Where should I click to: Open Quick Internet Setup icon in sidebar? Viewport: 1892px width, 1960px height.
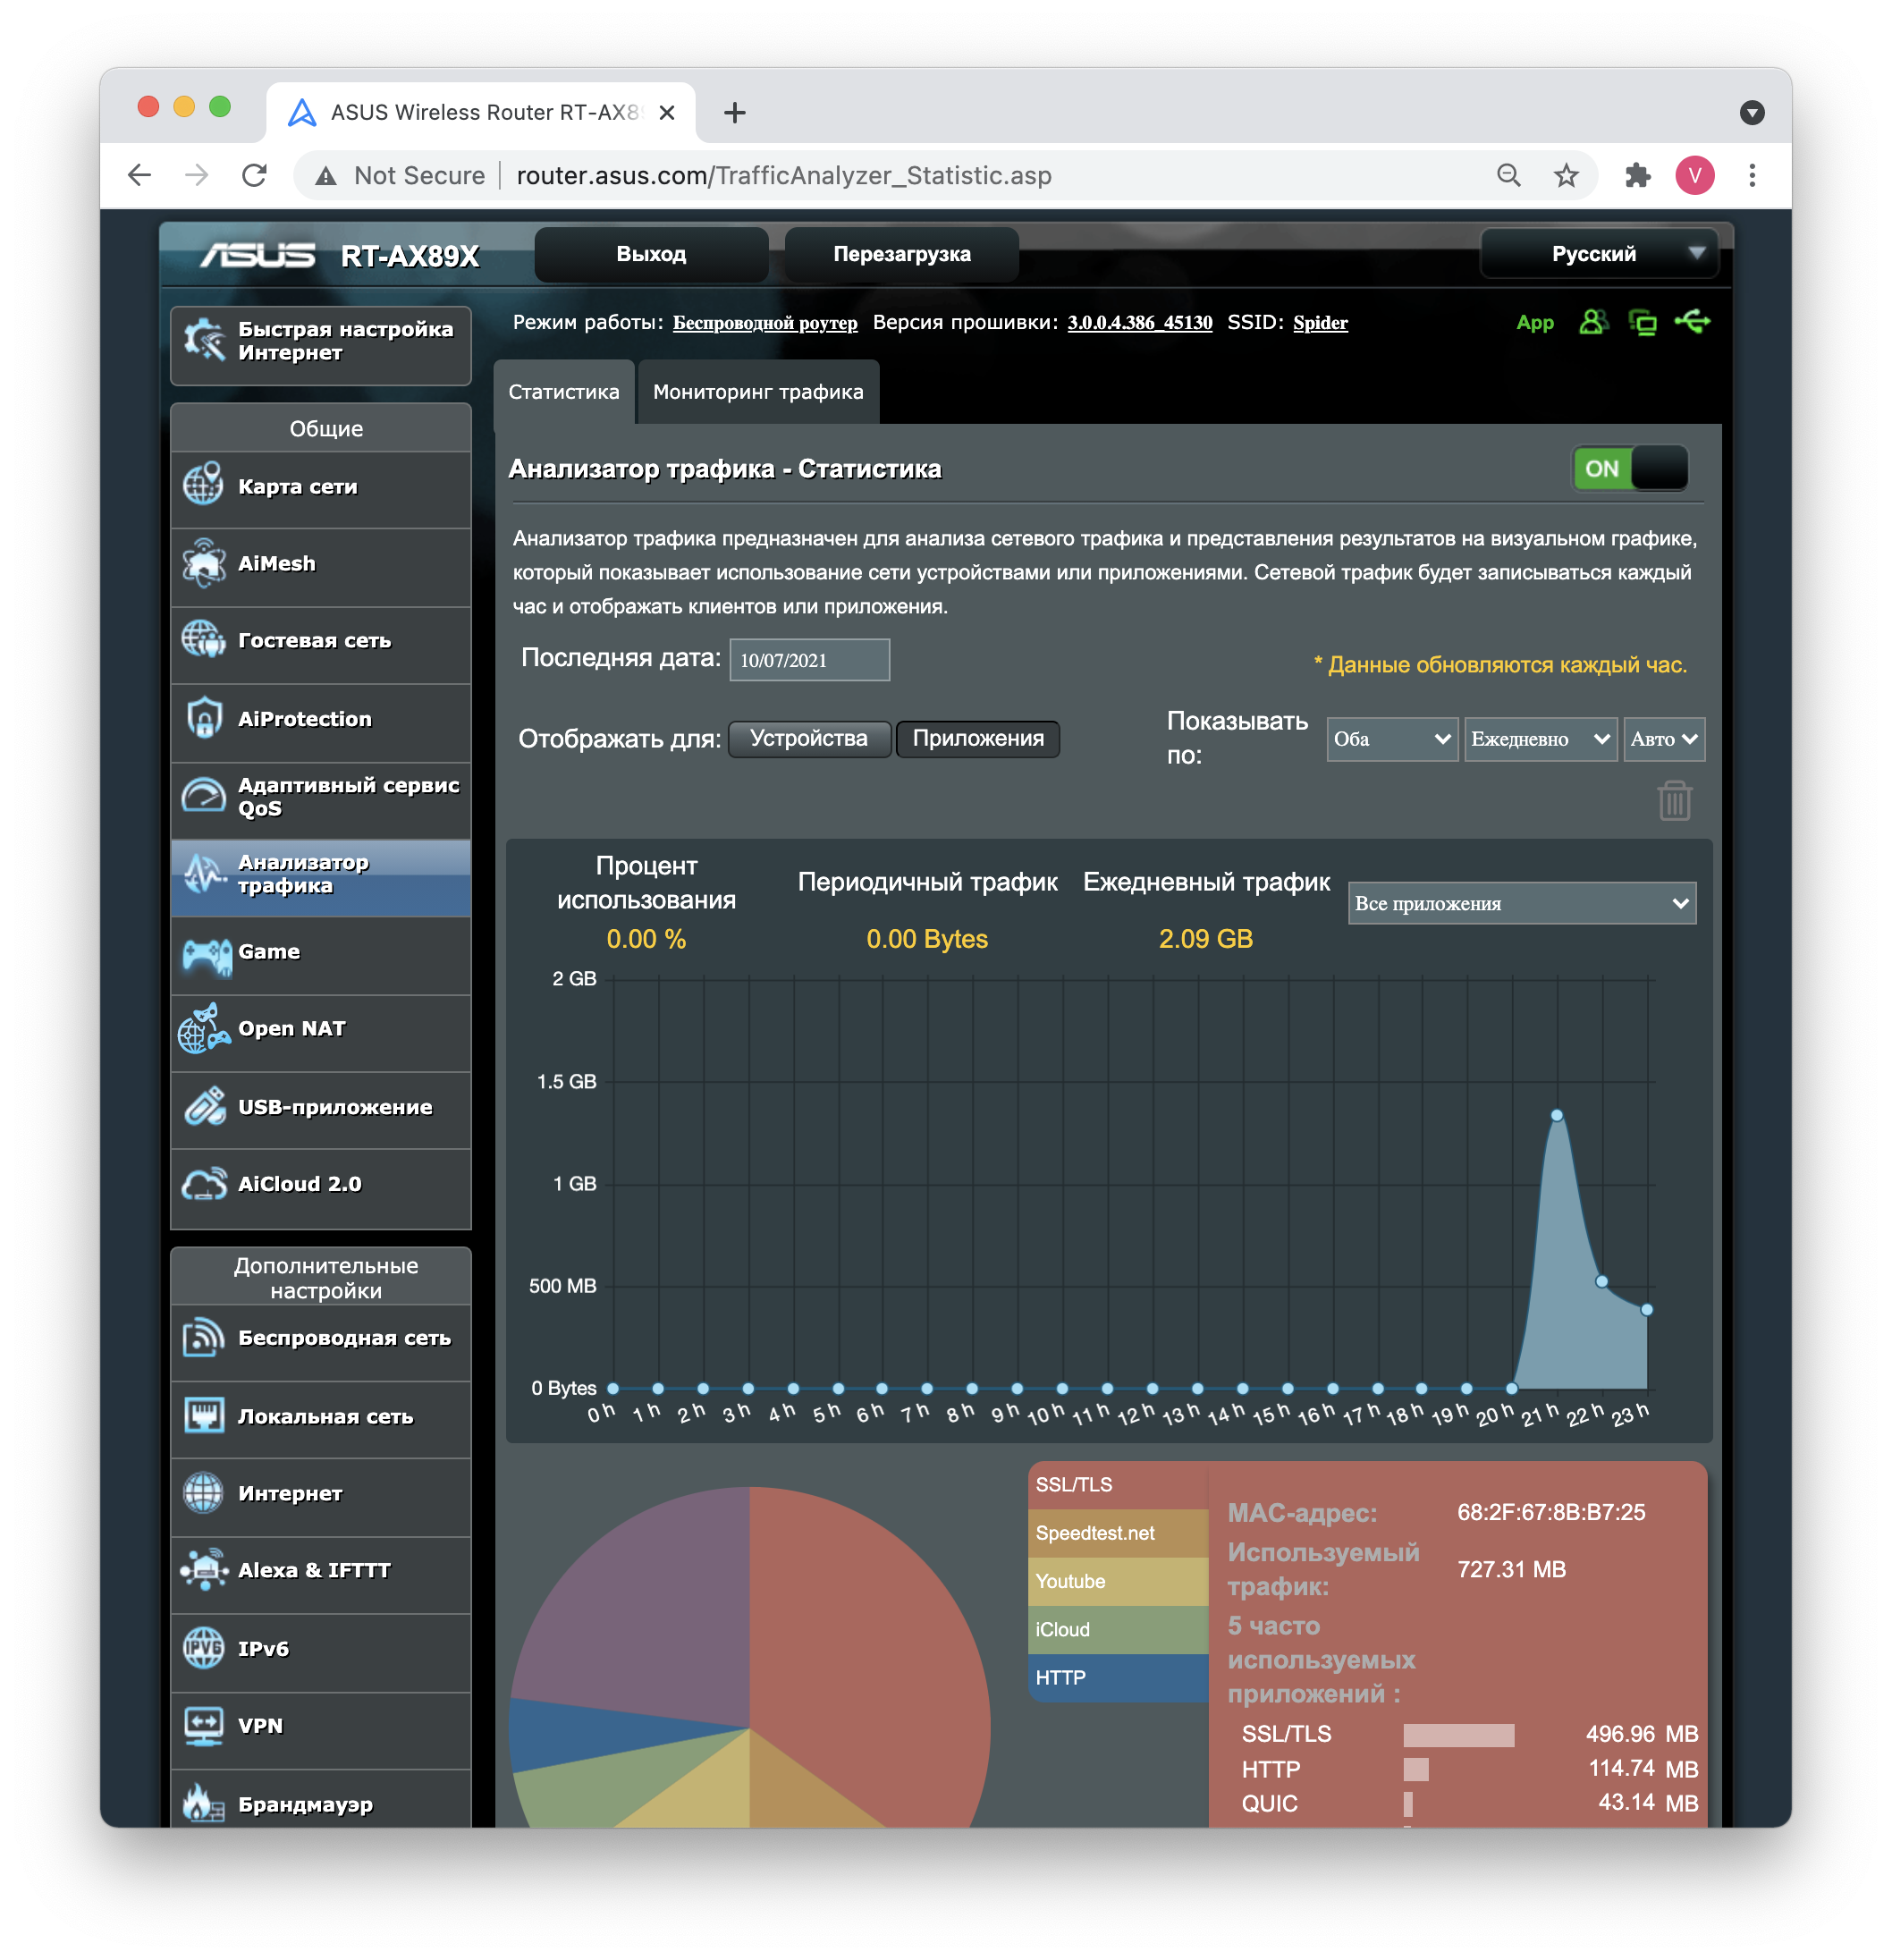pos(204,341)
